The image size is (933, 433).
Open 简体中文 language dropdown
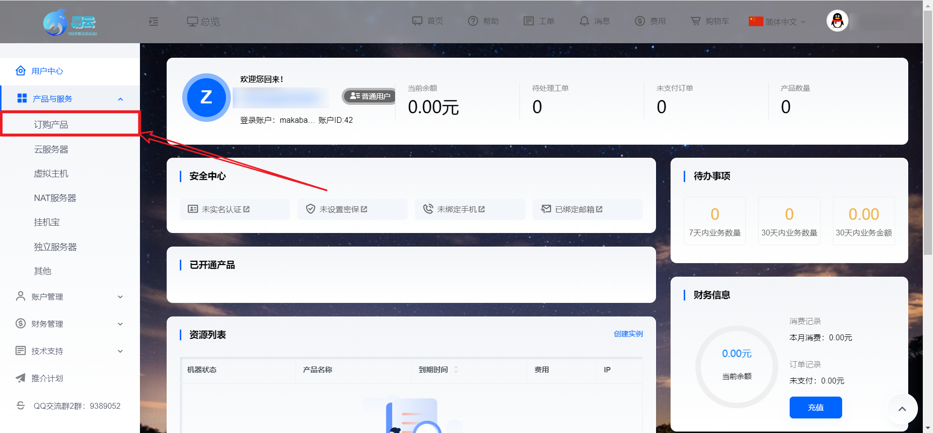click(777, 21)
